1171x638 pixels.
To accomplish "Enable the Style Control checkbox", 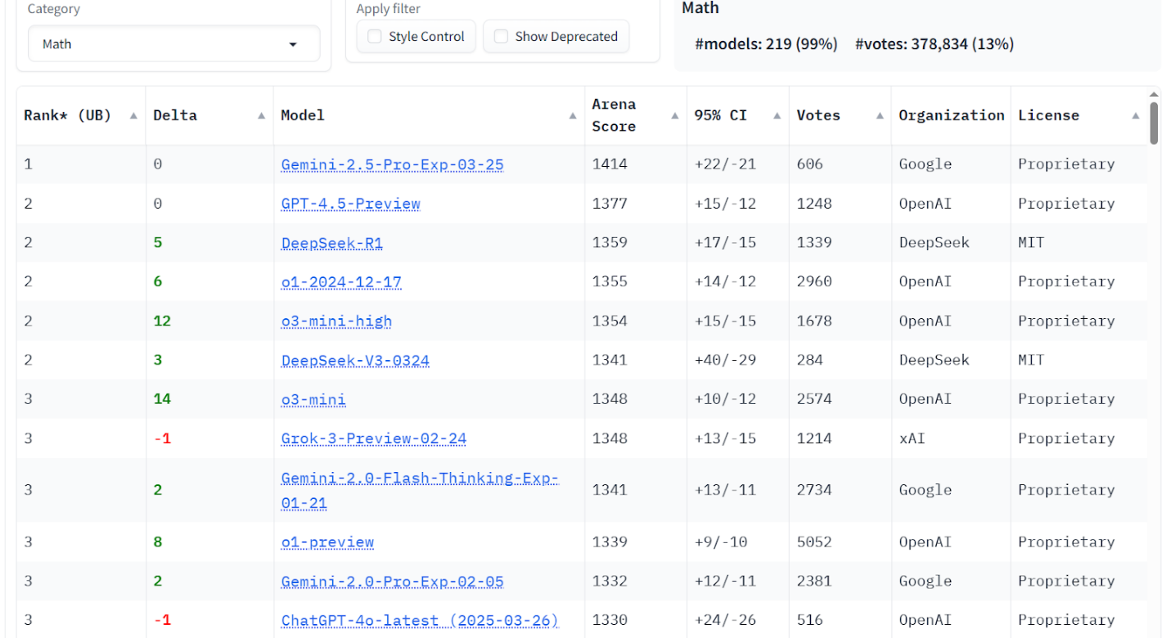I will (375, 37).
